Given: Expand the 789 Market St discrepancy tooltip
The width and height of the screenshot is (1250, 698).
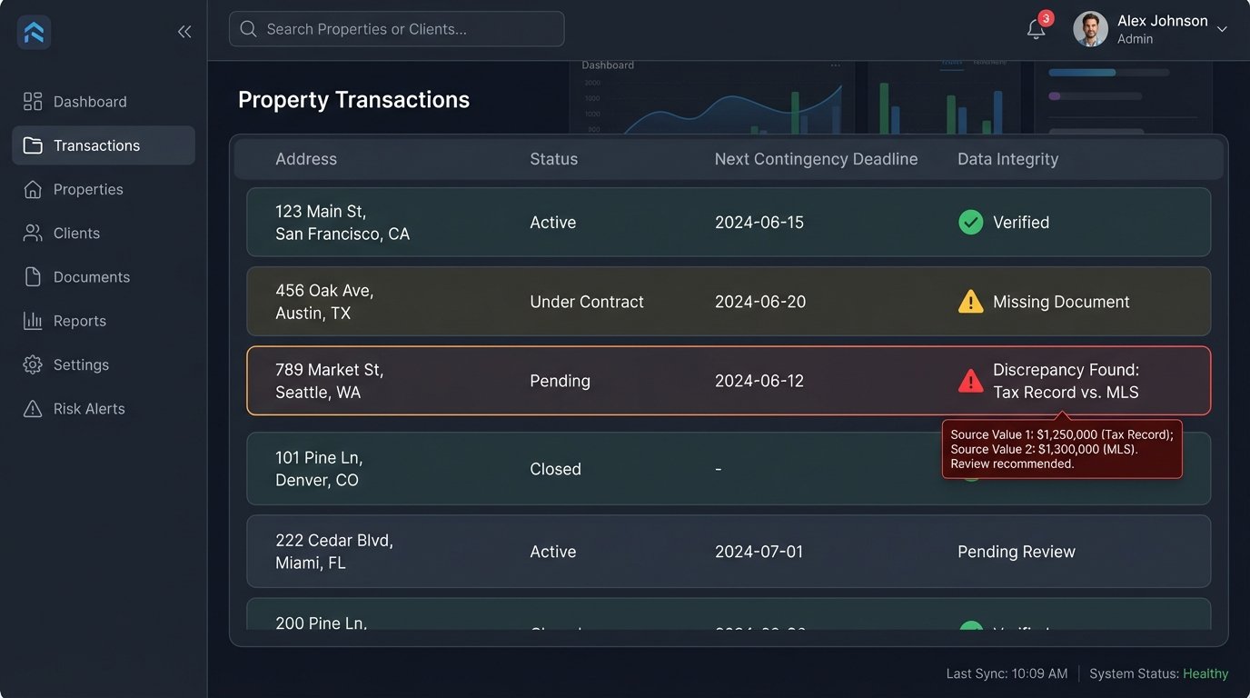Looking at the screenshot, I should (x=1063, y=448).
